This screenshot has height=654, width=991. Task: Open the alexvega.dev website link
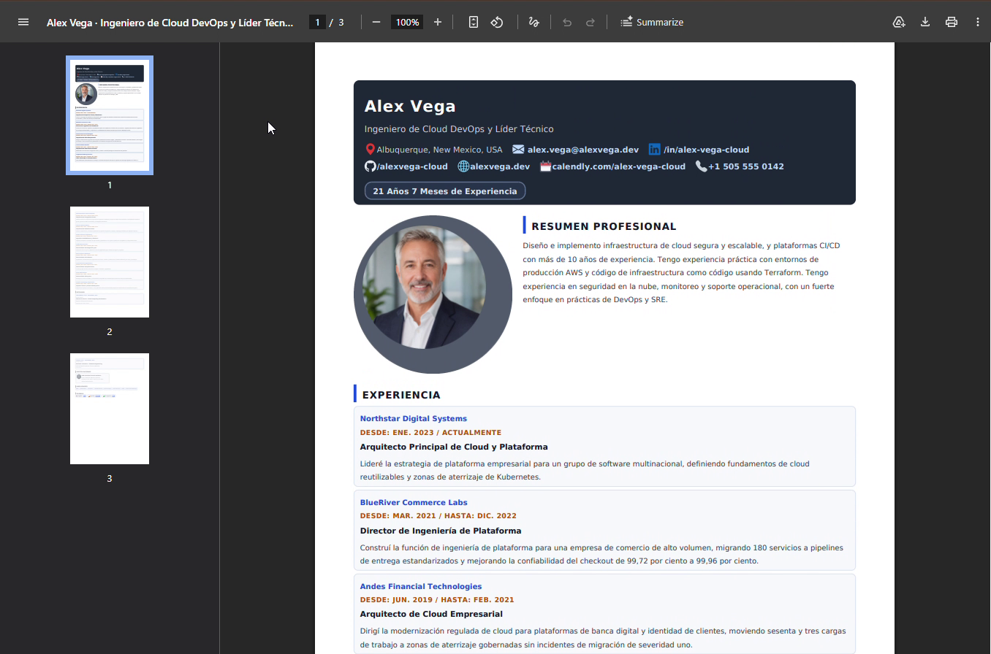(x=500, y=166)
